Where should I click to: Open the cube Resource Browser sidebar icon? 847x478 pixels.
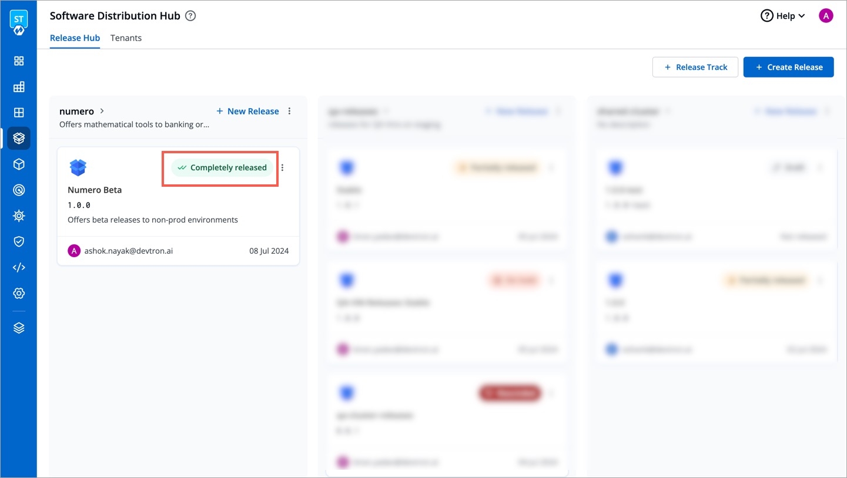click(19, 164)
